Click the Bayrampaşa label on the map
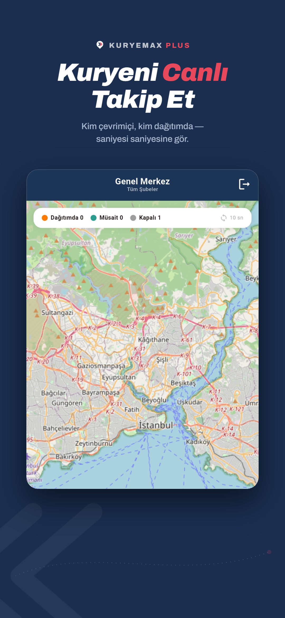The height and width of the screenshot is (618, 285). click(x=101, y=393)
